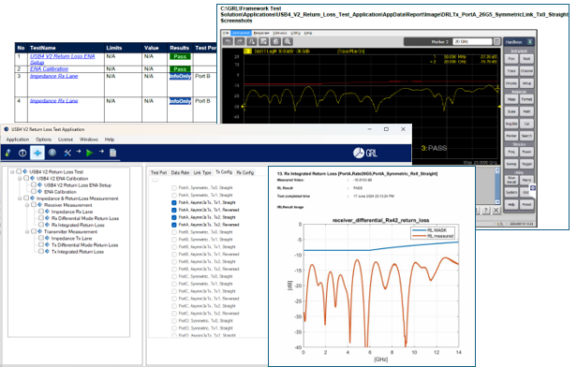Image resolution: width=577 pixels, height=367 pixels.
Task: Click the zoom magnifier in ENA toolbar
Action: 288,41
